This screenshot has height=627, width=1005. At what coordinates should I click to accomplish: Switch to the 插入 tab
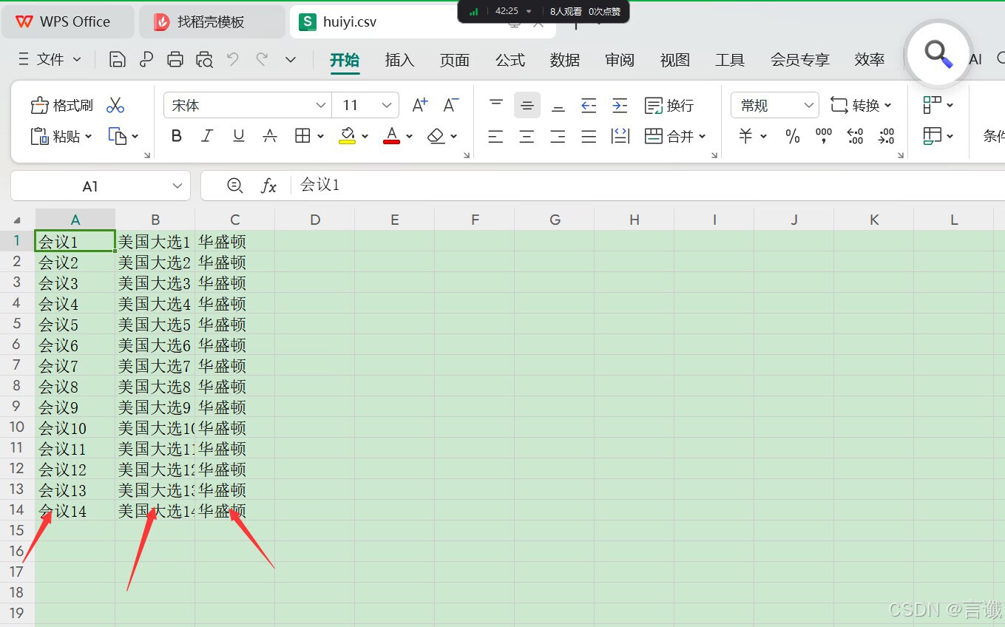click(x=399, y=60)
